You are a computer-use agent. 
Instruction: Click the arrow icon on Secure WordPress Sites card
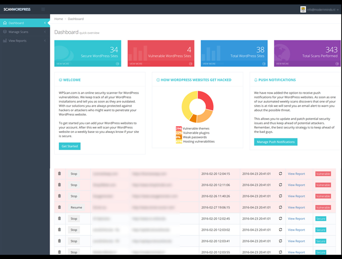click(117, 64)
